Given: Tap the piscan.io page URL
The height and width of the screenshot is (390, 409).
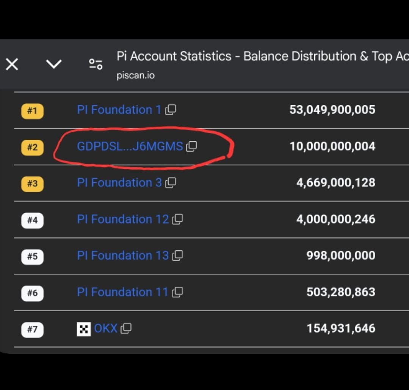Looking at the screenshot, I should (135, 75).
